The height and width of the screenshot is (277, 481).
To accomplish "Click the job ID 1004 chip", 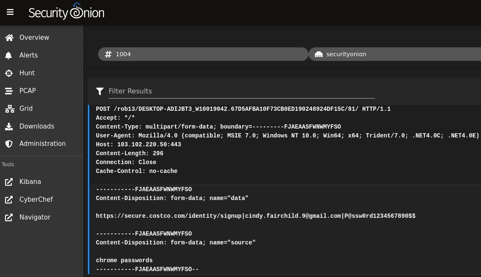I will coord(203,55).
